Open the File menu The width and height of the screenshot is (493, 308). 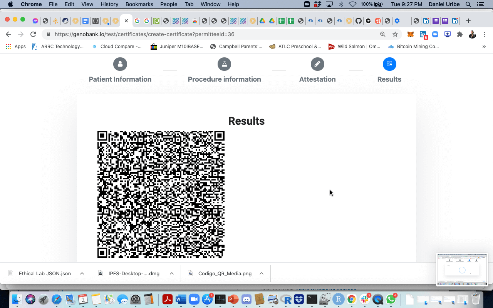tap(53, 4)
